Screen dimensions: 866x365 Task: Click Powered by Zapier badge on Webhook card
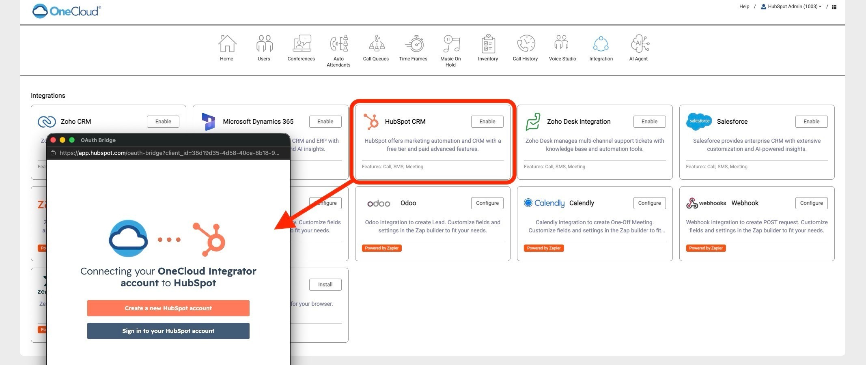tap(706, 248)
